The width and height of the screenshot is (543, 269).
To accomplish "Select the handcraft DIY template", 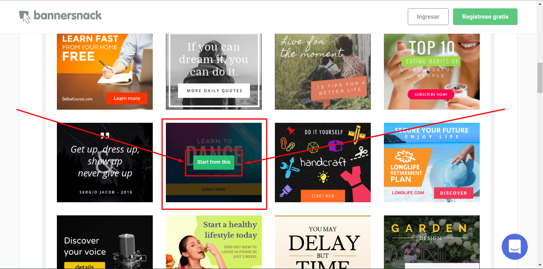I will (x=323, y=163).
